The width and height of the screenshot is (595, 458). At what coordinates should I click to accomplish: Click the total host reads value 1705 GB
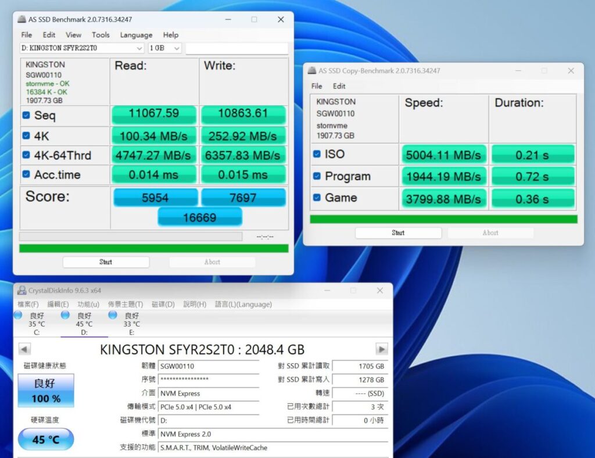pos(360,366)
